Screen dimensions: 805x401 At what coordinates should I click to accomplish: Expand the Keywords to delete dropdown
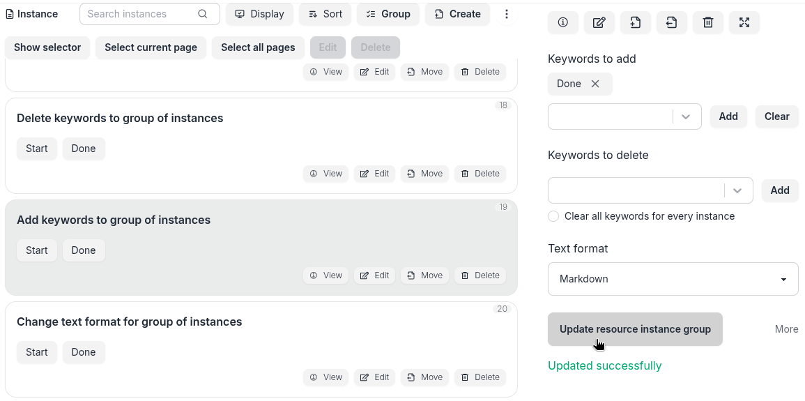click(x=737, y=190)
